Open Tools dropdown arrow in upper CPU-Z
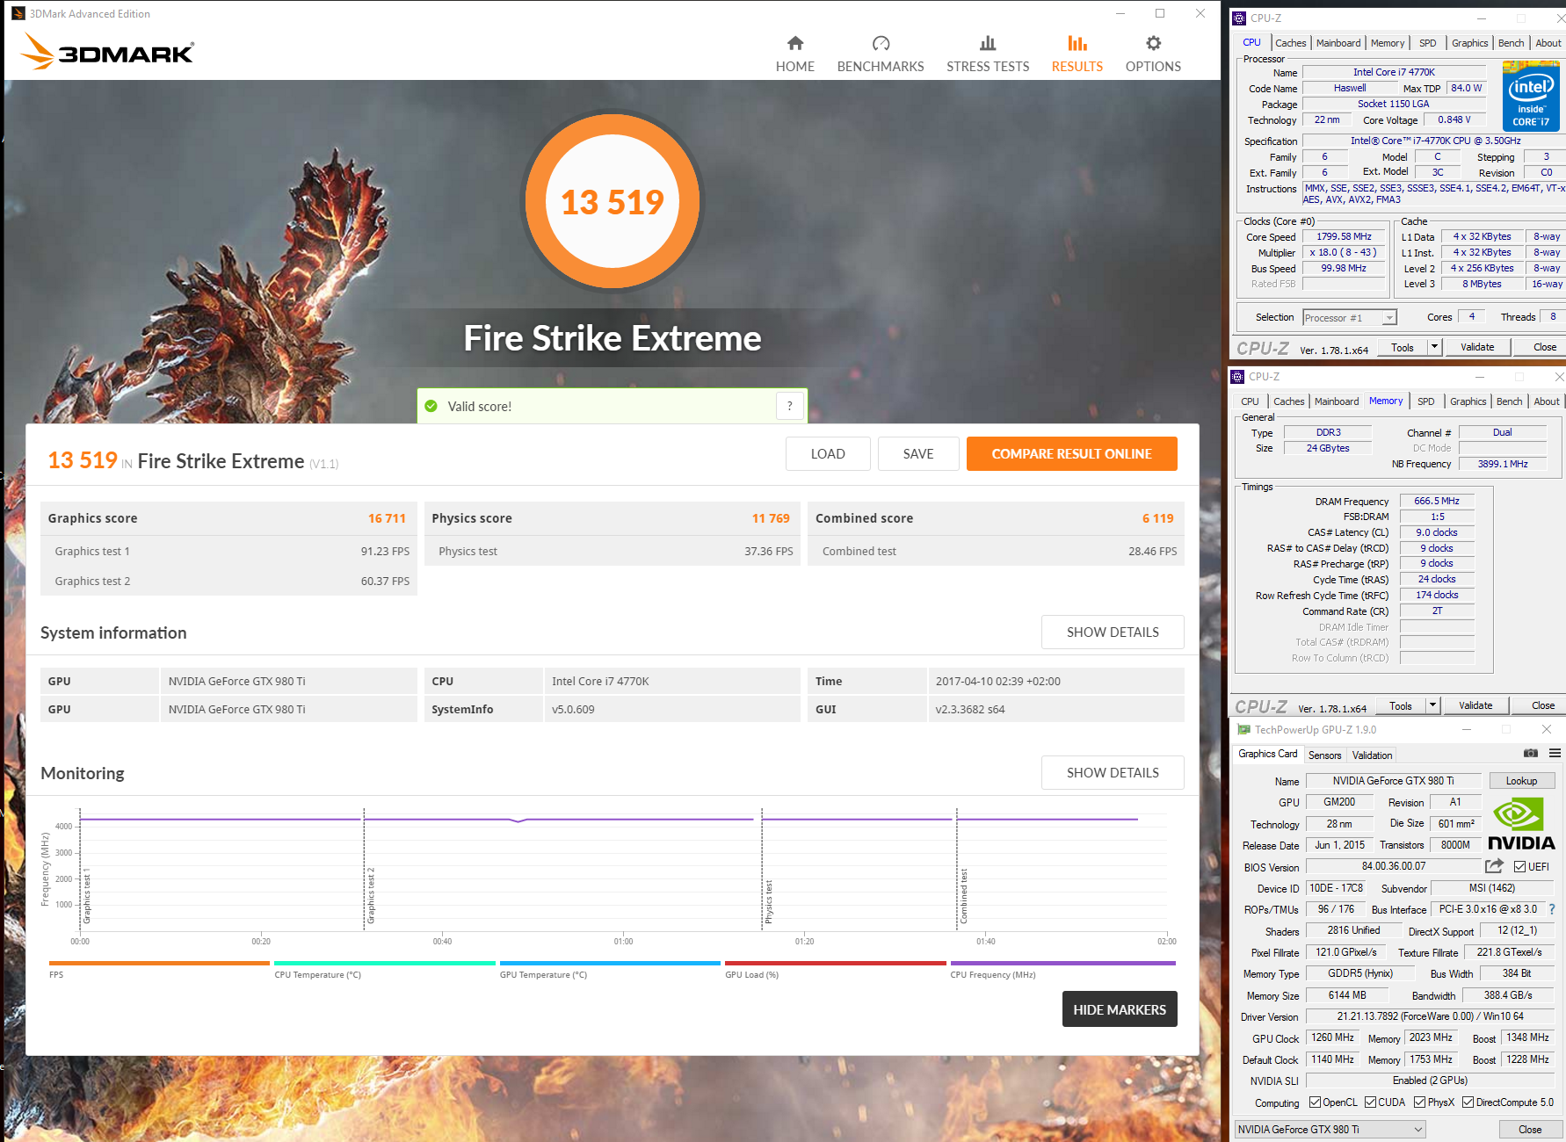1566x1142 pixels. (x=1434, y=347)
